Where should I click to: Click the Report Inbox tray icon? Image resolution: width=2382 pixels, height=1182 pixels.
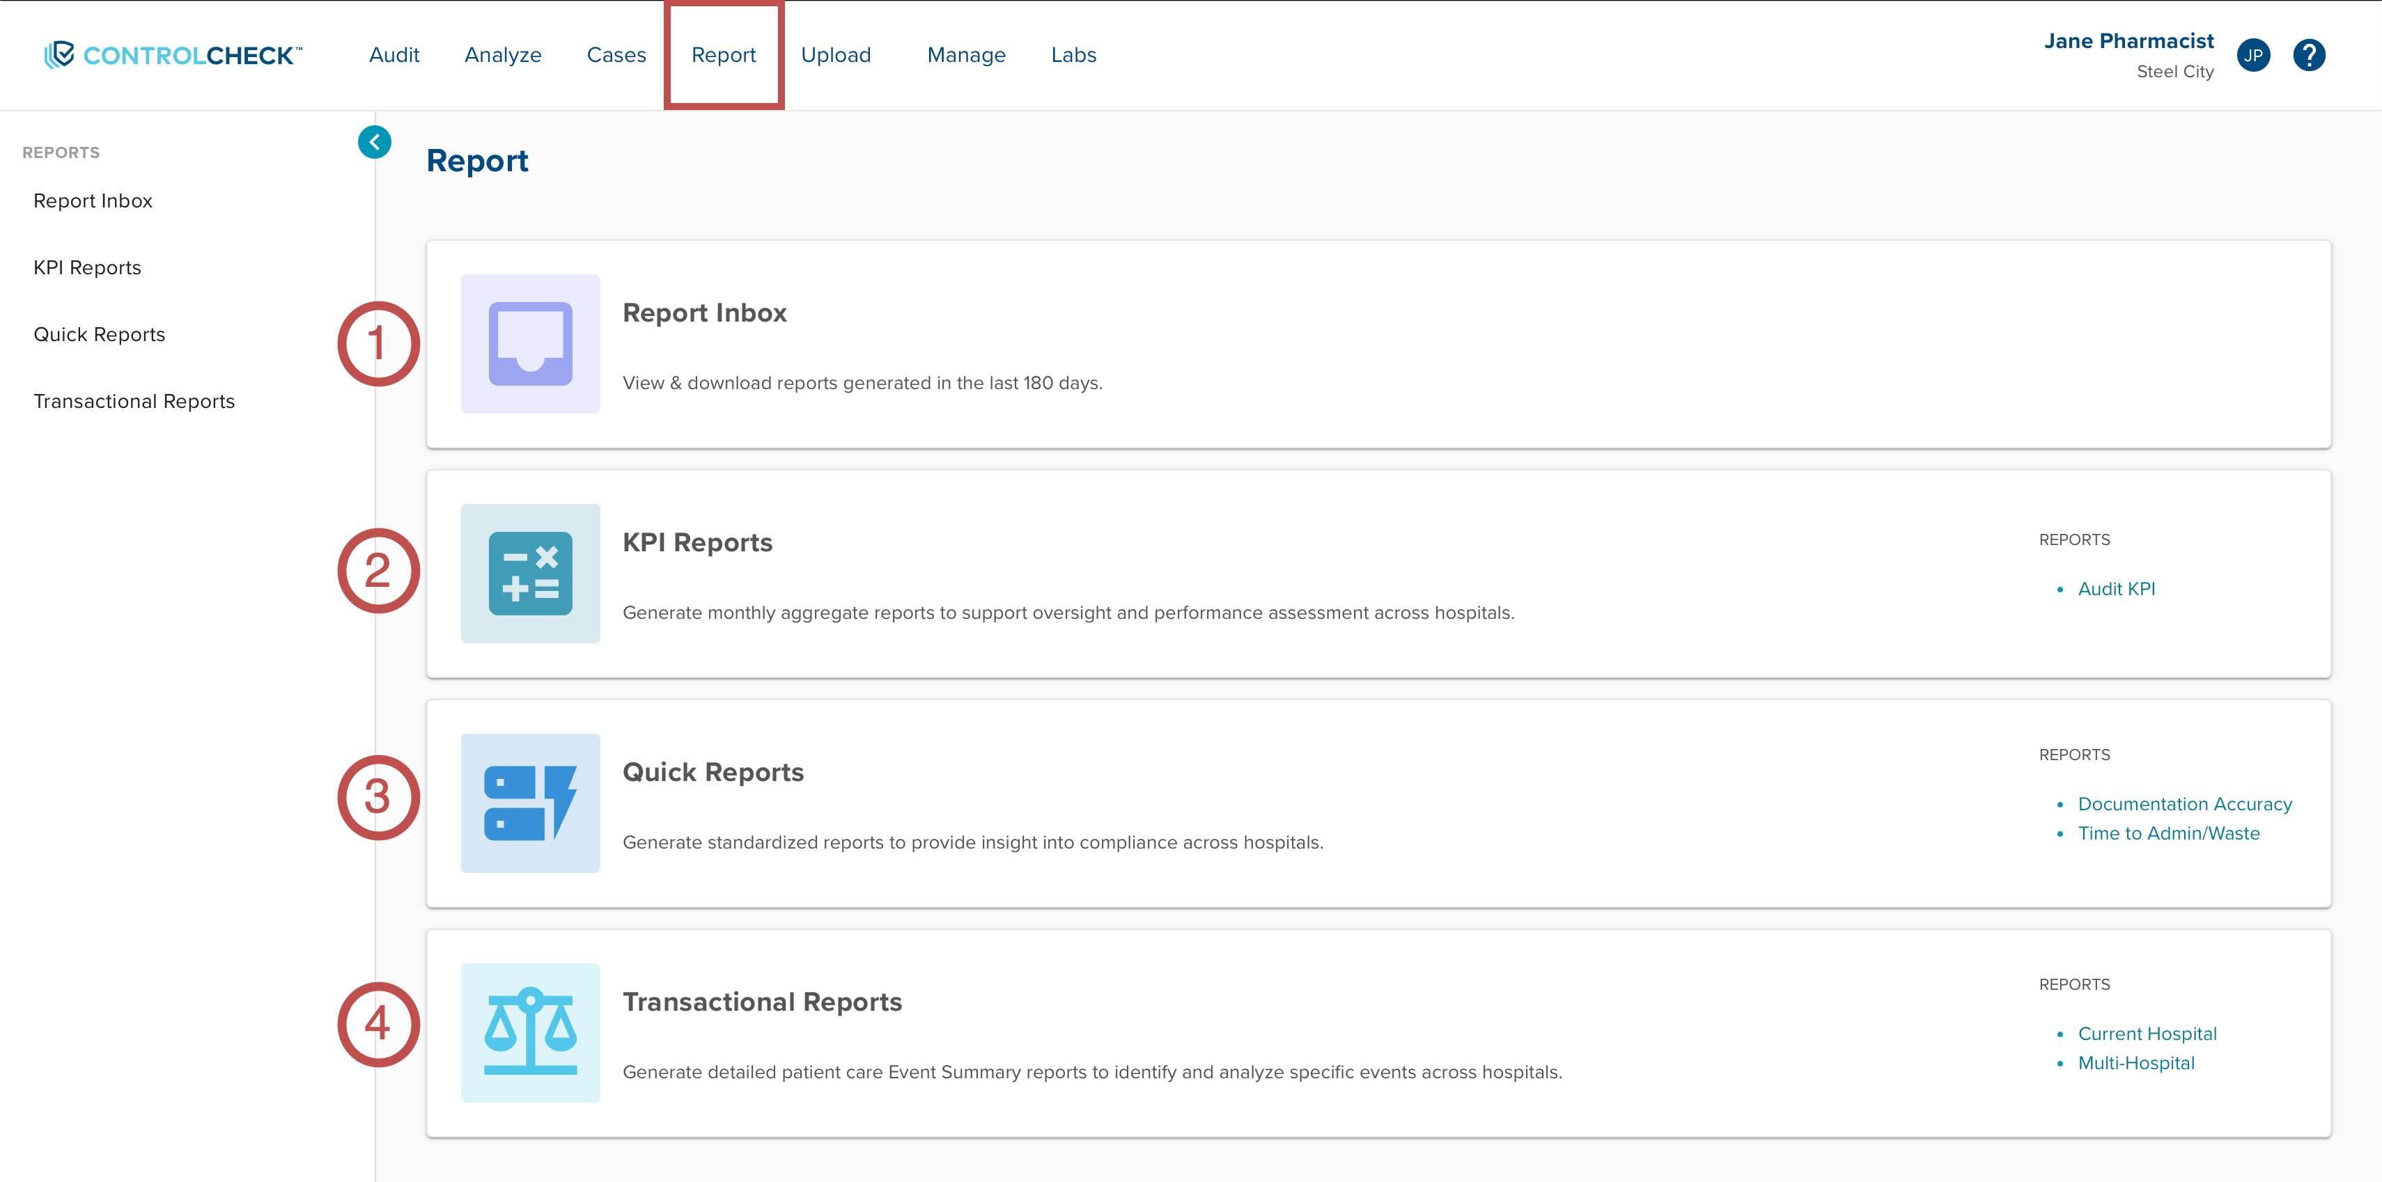[530, 344]
